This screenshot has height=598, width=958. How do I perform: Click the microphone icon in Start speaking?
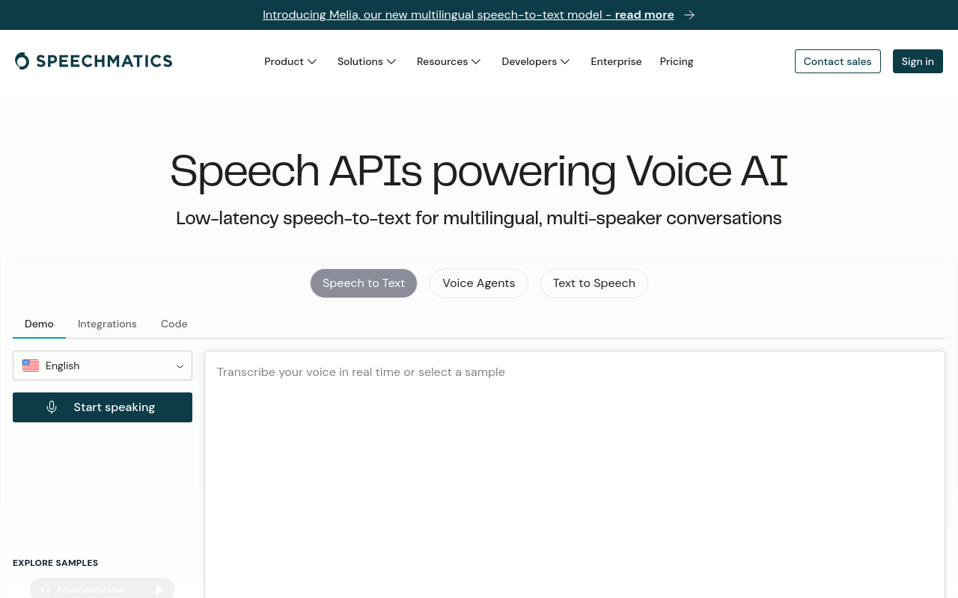(x=52, y=407)
